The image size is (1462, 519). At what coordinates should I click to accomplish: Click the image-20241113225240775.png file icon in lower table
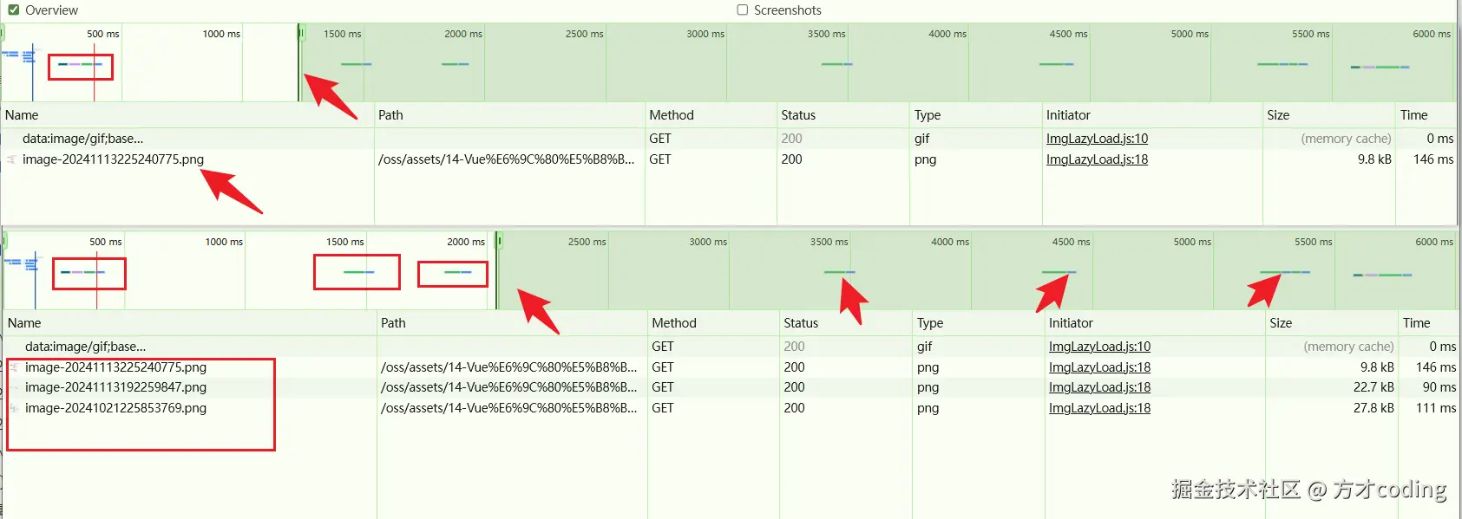(x=14, y=367)
